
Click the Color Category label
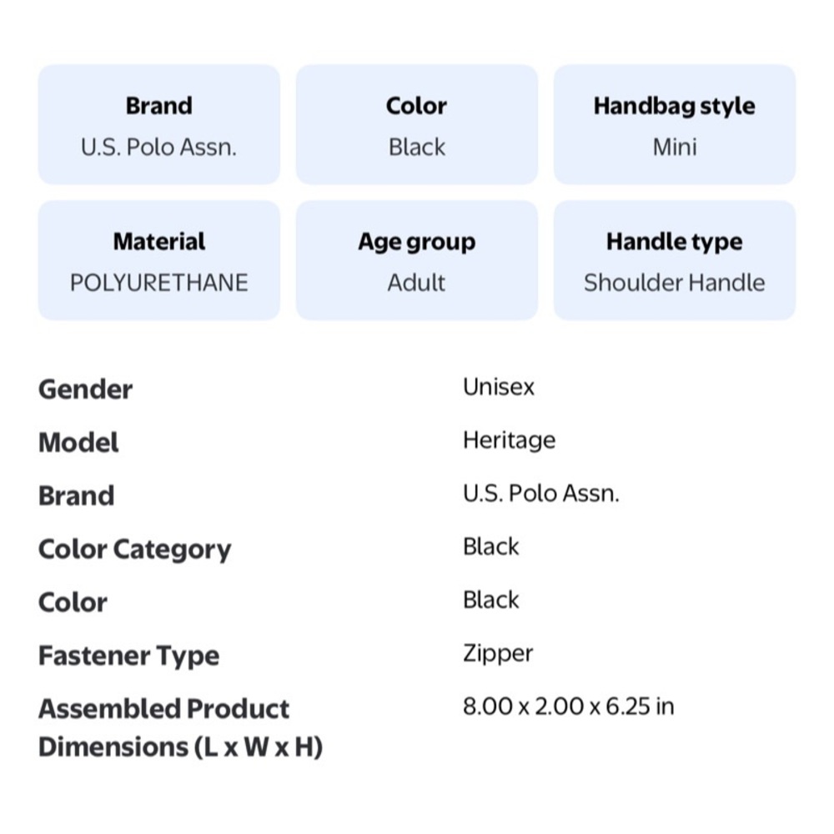pos(134,550)
